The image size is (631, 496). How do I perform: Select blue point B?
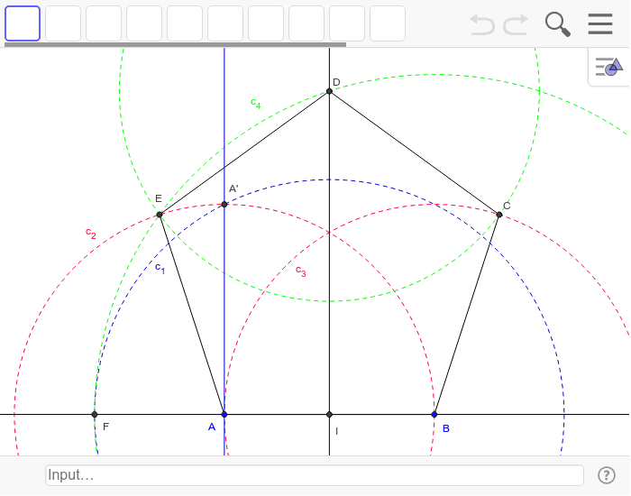pyautogui.click(x=434, y=414)
